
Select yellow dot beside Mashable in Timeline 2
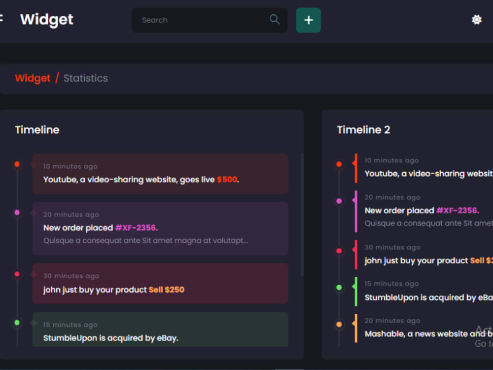click(x=339, y=325)
